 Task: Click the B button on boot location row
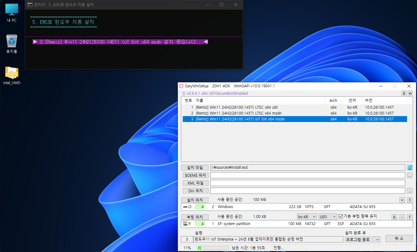pyautogui.click(x=394, y=217)
